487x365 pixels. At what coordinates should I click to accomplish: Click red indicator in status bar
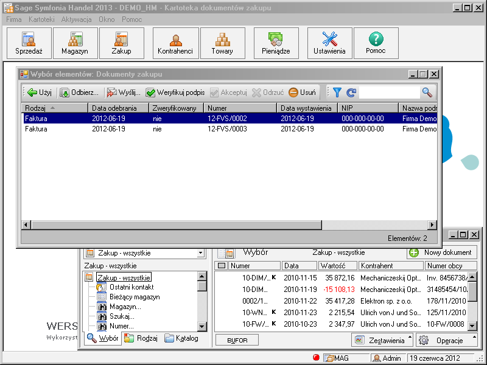coord(316,358)
